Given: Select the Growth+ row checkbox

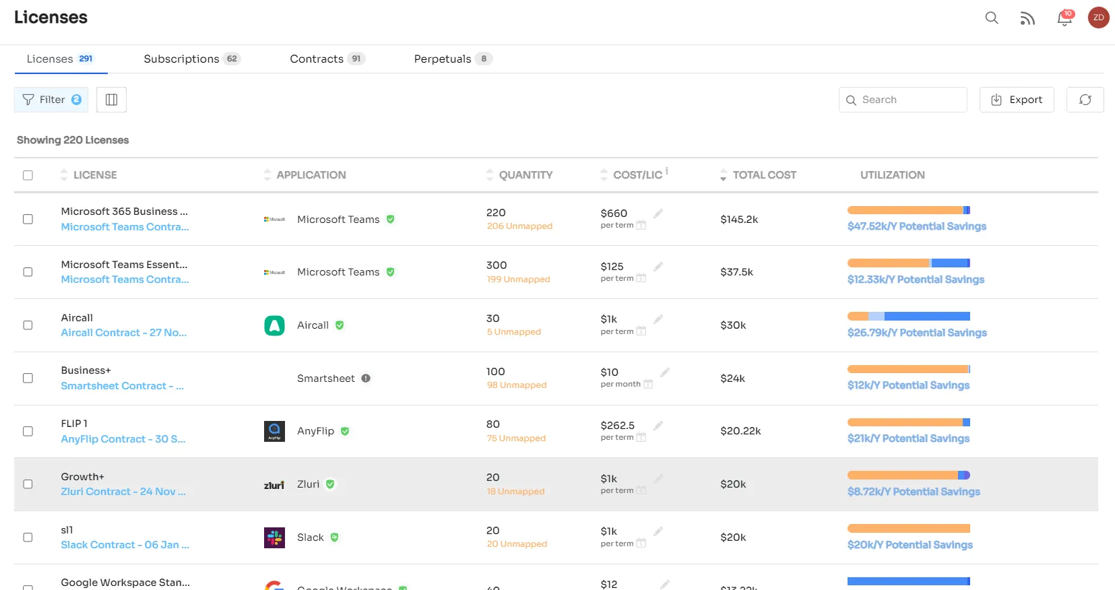Looking at the screenshot, I should coord(28,484).
